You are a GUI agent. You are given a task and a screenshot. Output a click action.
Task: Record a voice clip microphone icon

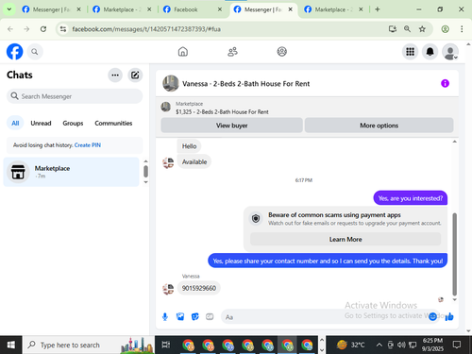click(165, 316)
